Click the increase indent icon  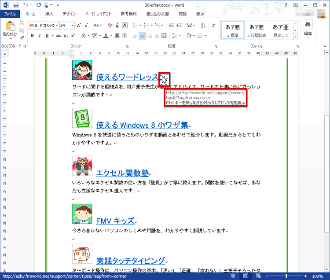[x=179, y=26]
